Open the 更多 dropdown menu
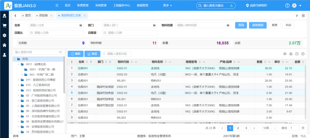The width and height of the screenshot is (310, 138). [167, 5]
